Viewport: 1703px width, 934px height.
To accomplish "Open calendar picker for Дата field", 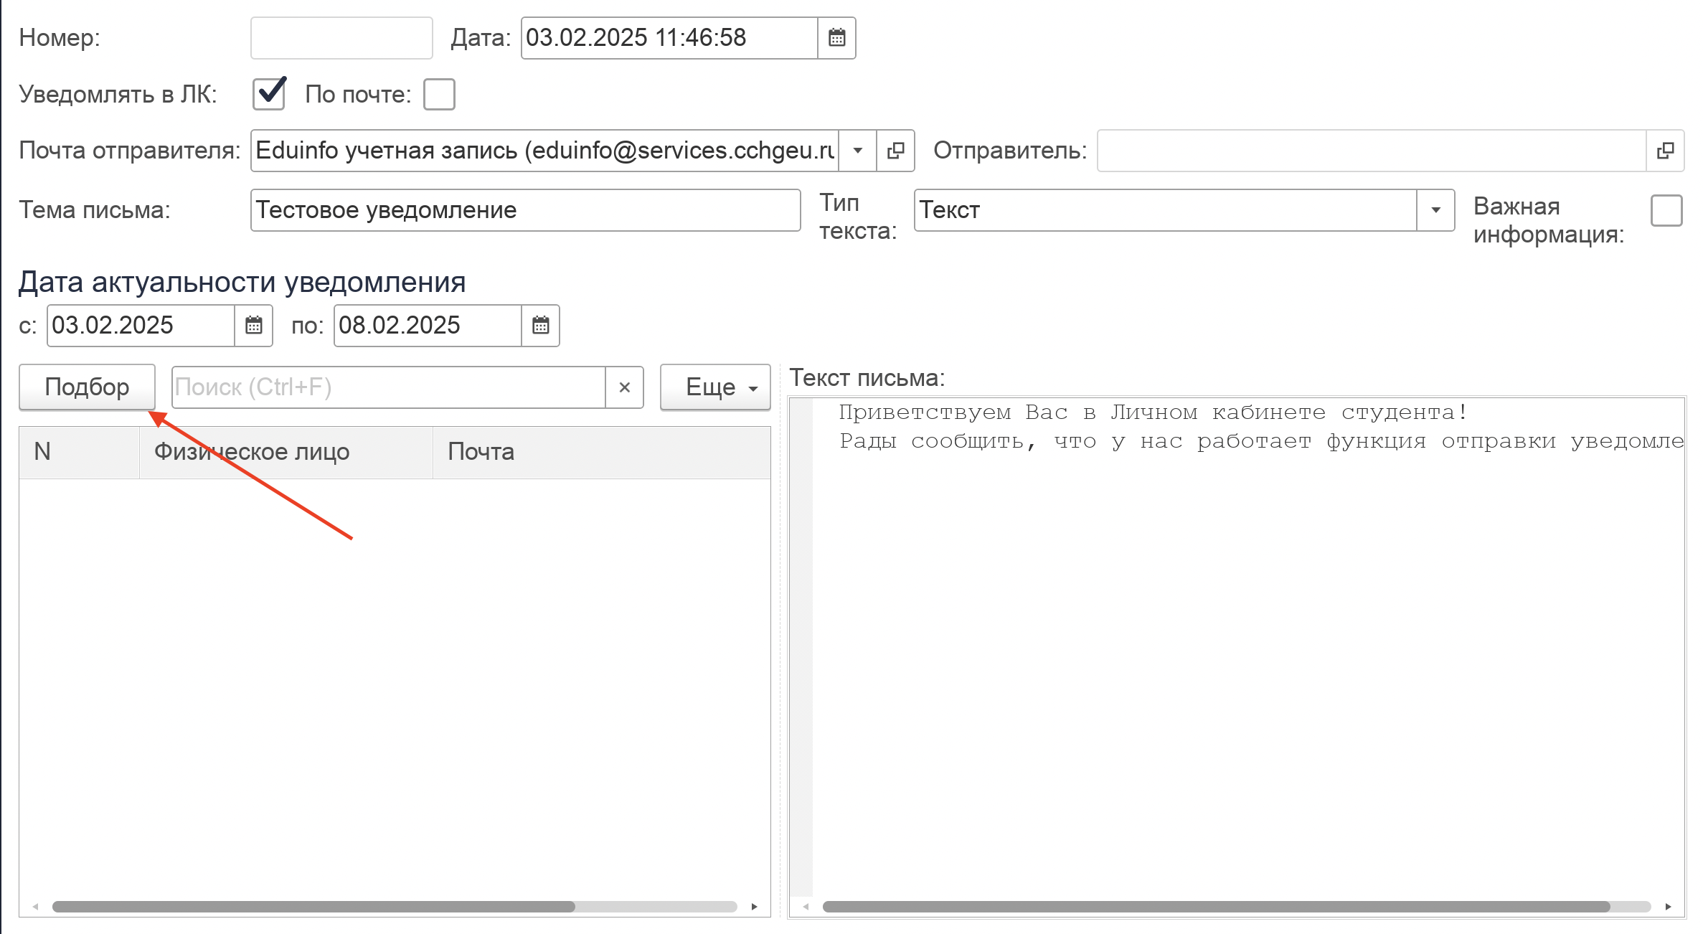I will (x=836, y=37).
